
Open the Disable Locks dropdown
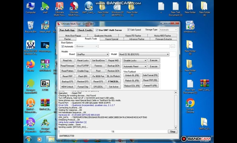click(135, 60)
